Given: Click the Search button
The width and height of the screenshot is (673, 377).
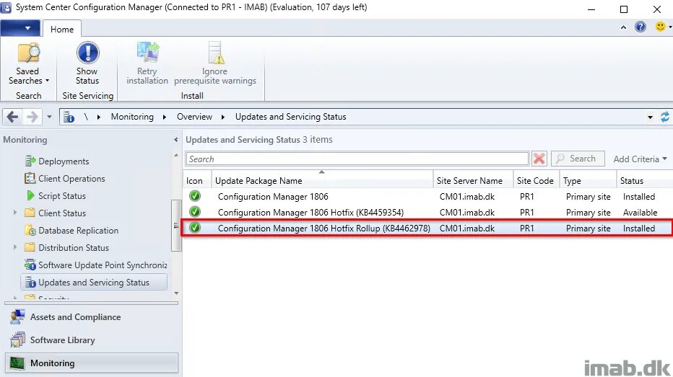Looking at the screenshot, I should 578,159.
